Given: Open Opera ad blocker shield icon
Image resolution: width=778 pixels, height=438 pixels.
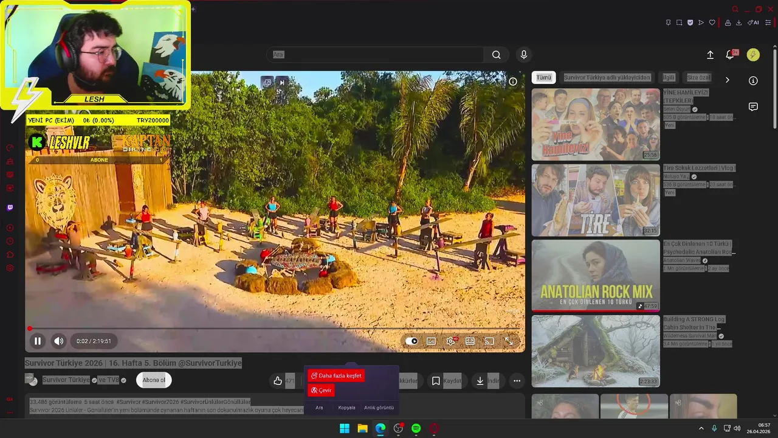Looking at the screenshot, I should tap(690, 23).
